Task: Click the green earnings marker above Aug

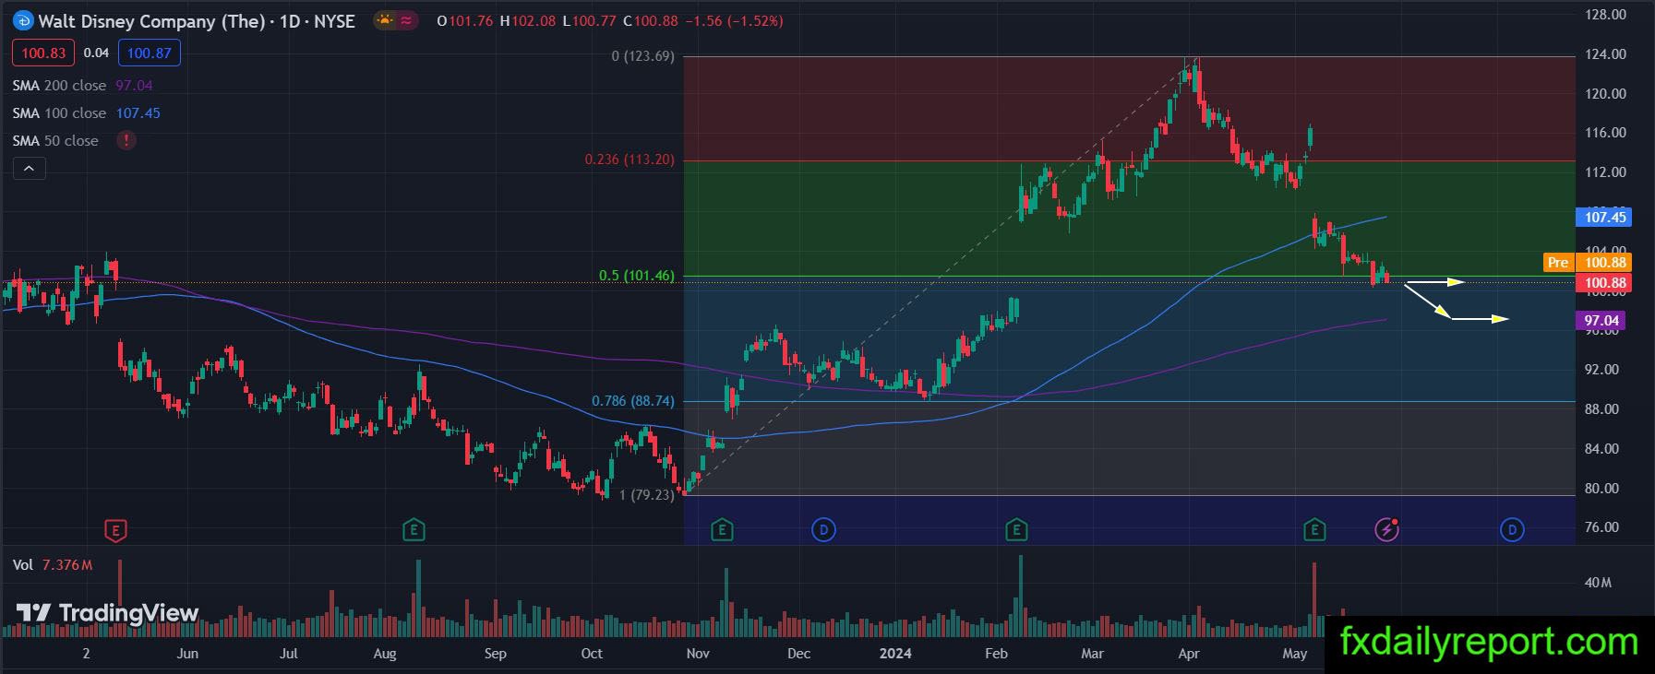Action: pos(414,530)
